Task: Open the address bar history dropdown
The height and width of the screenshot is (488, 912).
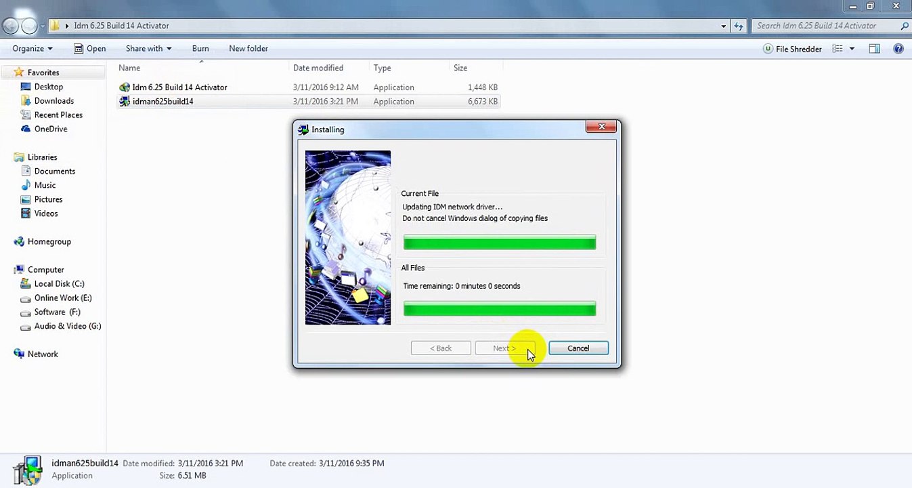Action: coord(724,26)
